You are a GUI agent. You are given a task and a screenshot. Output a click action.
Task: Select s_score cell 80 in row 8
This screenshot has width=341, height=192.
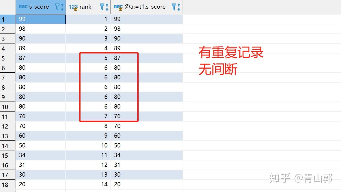point(41,87)
